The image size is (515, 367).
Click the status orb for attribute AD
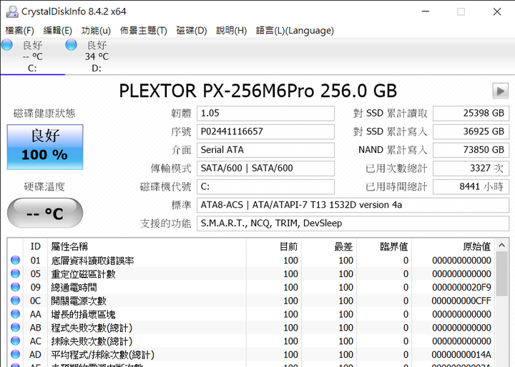click(x=15, y=354)
